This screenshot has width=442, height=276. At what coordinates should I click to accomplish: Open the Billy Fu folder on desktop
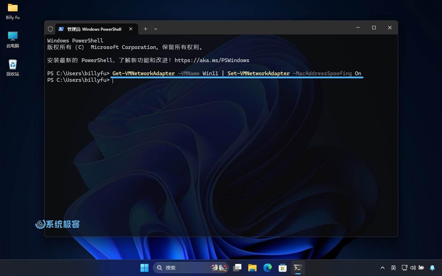point(13,11)
